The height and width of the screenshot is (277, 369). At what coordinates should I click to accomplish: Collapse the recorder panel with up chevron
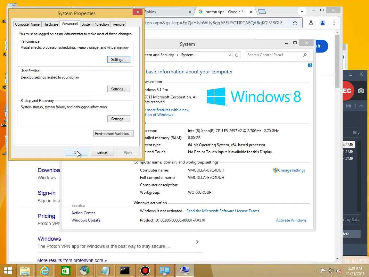click(361, 106)
